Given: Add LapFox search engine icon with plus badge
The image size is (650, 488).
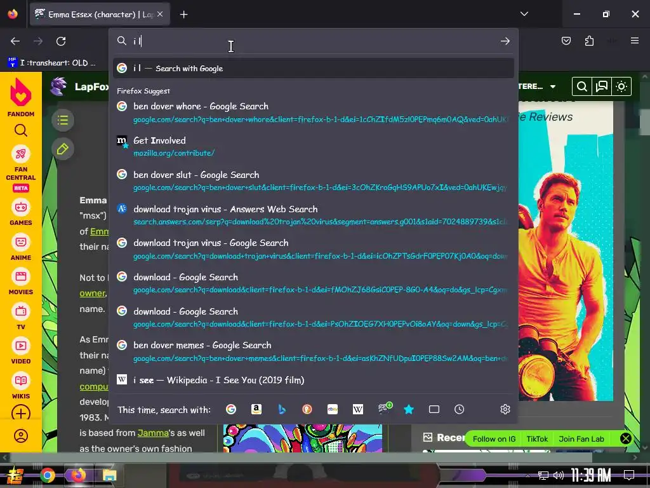Looking at the screenshot, I should (x=384, y=409).
